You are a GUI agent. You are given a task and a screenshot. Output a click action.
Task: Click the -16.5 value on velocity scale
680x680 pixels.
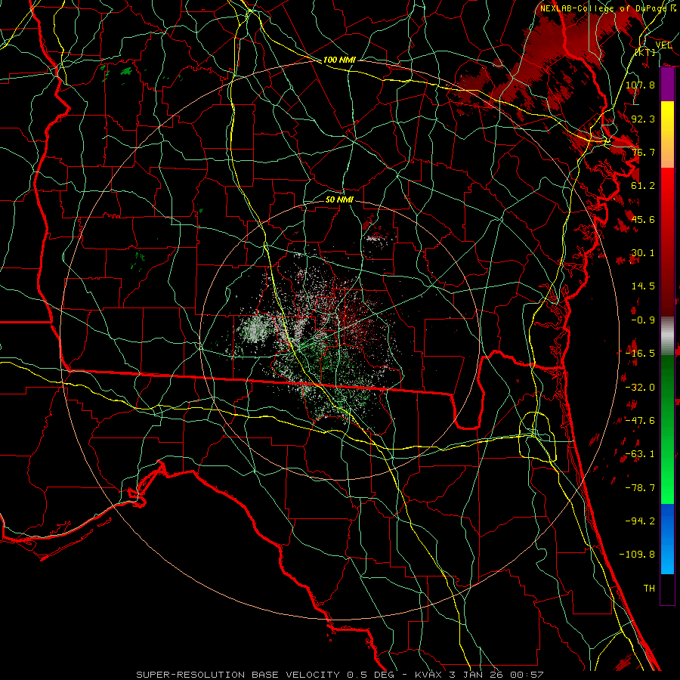(x=640, y=354)
